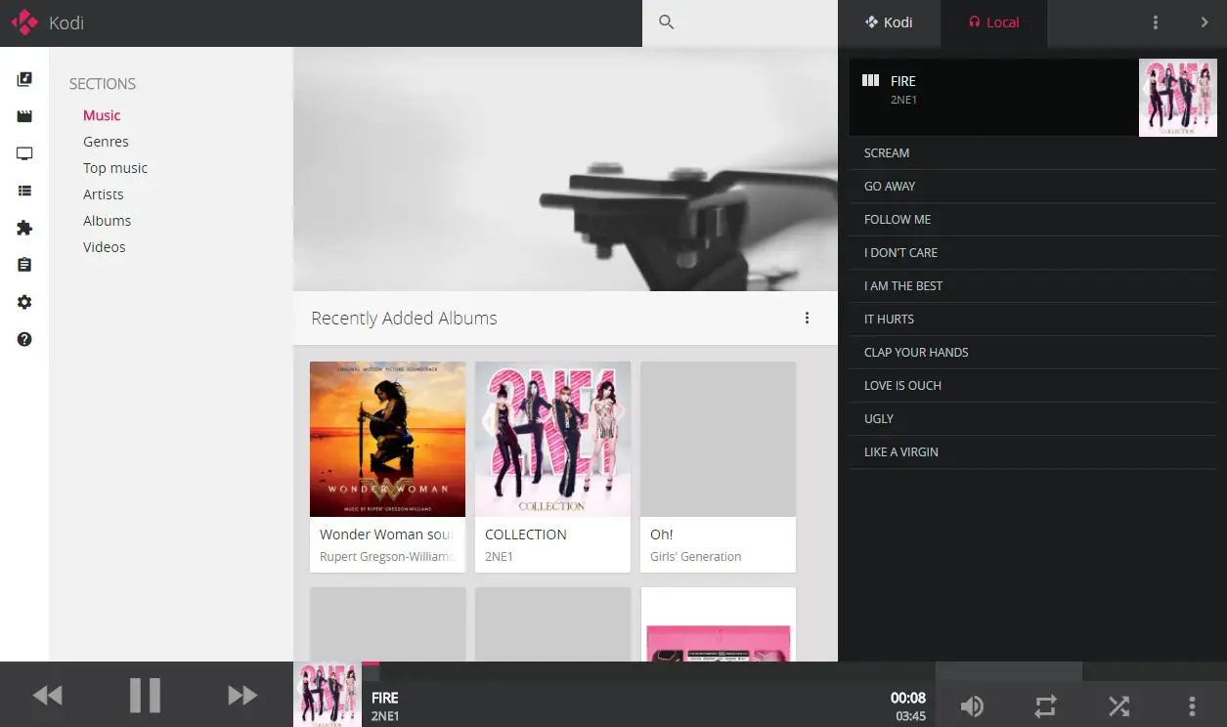Open Rupert Gregson-Williams artist link

tap(386, 557)
